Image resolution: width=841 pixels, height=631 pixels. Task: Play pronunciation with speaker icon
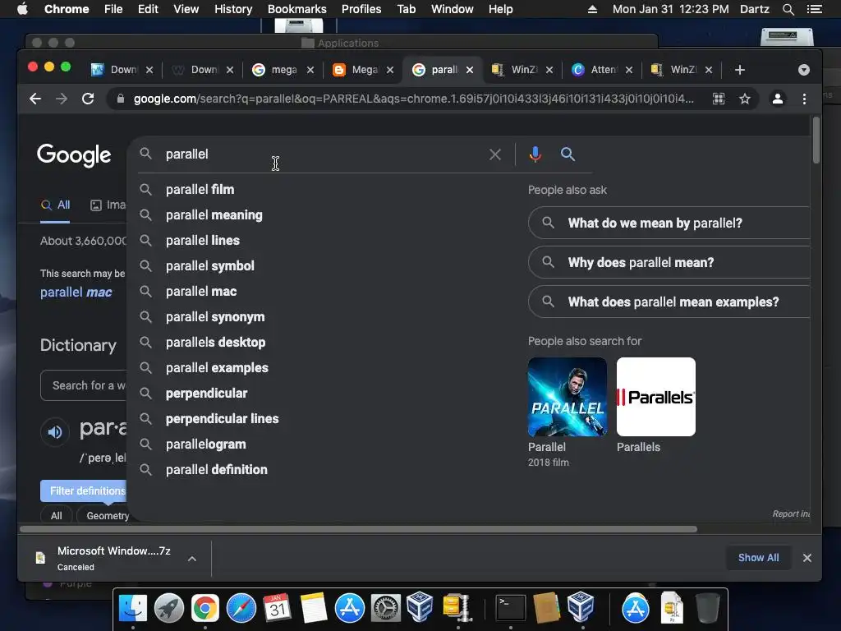pos(55,432)
